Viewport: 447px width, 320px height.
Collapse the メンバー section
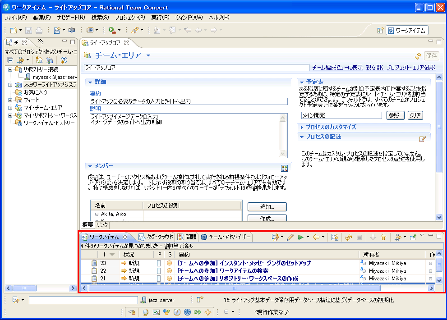point(90,166)
